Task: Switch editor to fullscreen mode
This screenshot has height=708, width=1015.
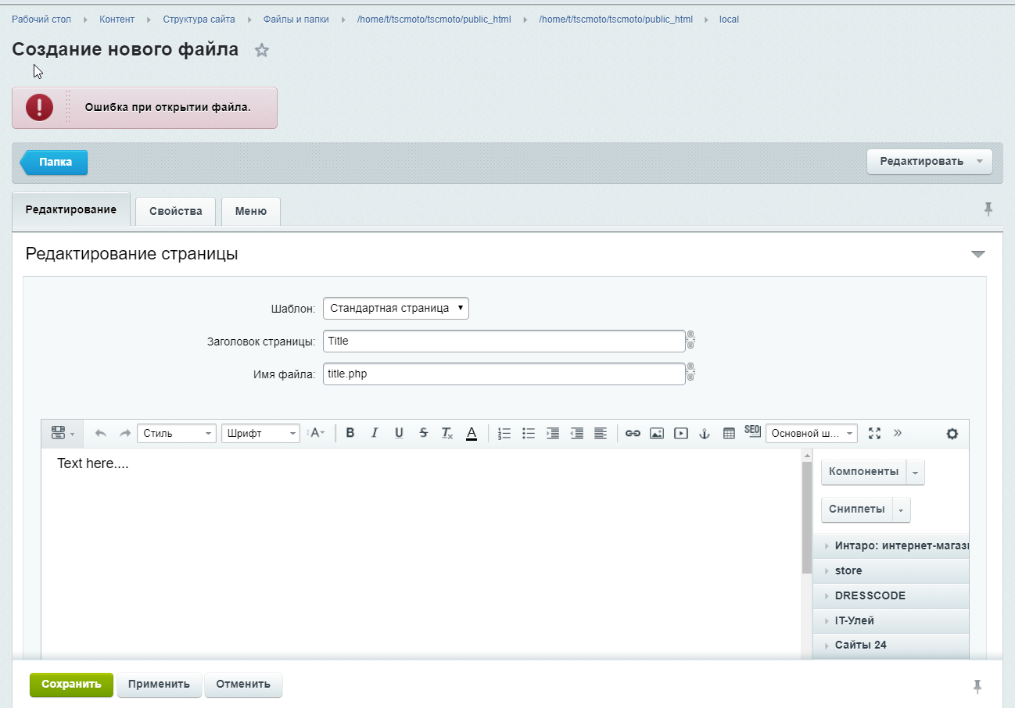Action: pos(875,433)
